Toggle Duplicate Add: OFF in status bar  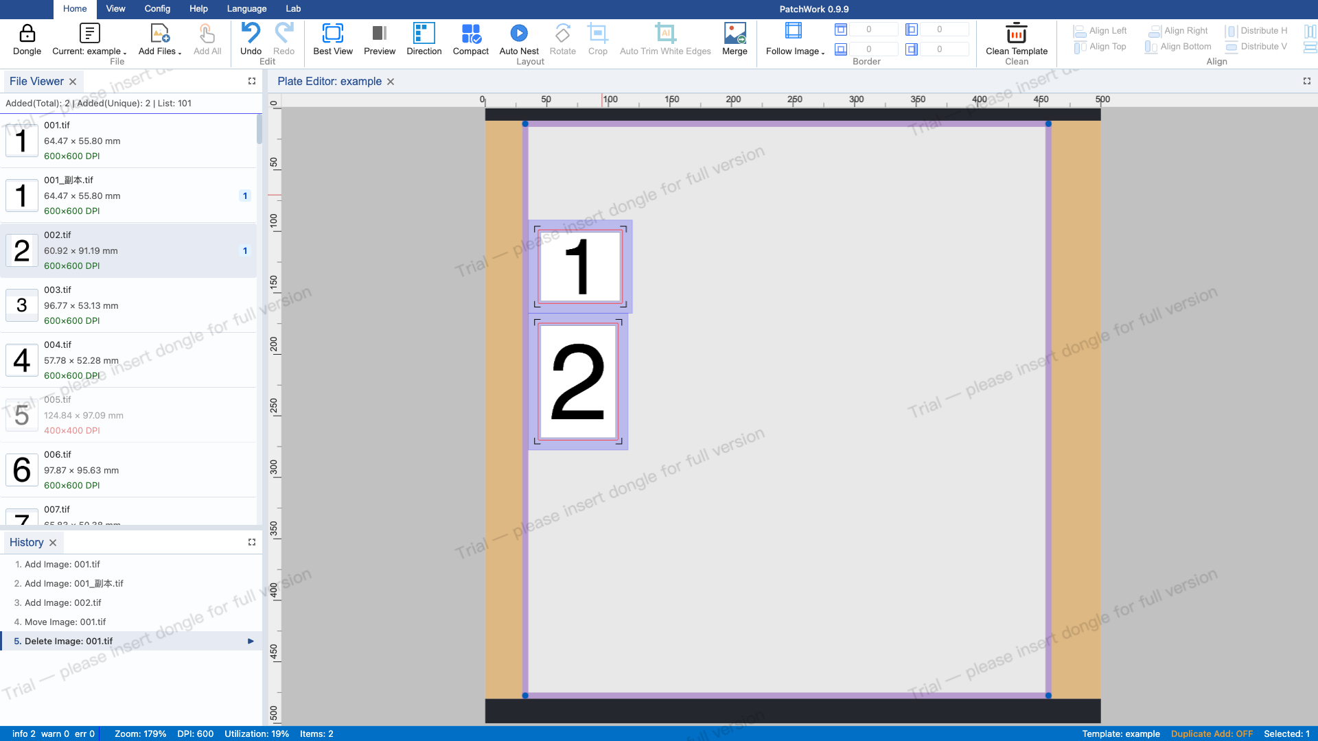pyautogui.click(x=1212, y=733)
